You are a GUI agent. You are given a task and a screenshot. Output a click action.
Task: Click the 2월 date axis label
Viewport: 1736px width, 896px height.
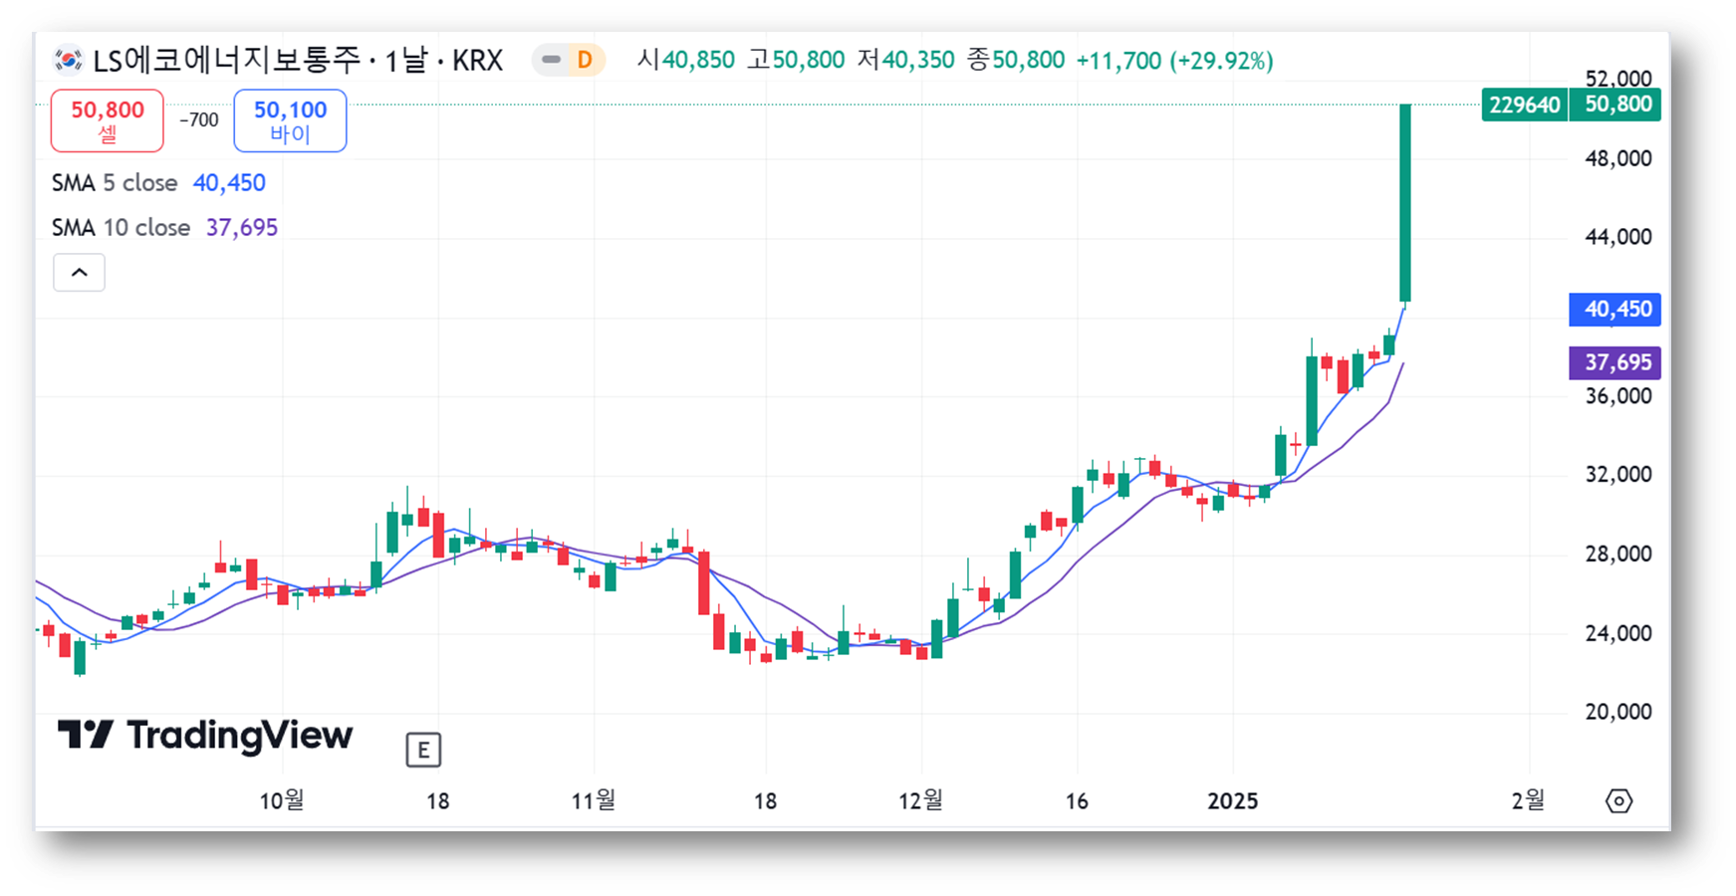[x=1529, y=800]
